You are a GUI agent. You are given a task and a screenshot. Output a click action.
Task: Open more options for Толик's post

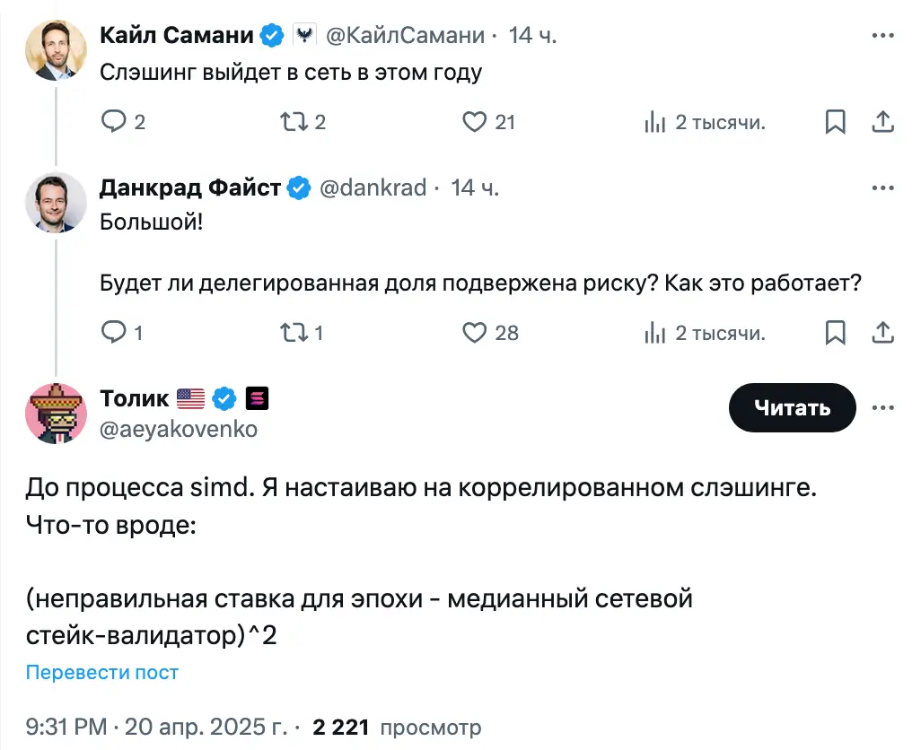(883, 408)
